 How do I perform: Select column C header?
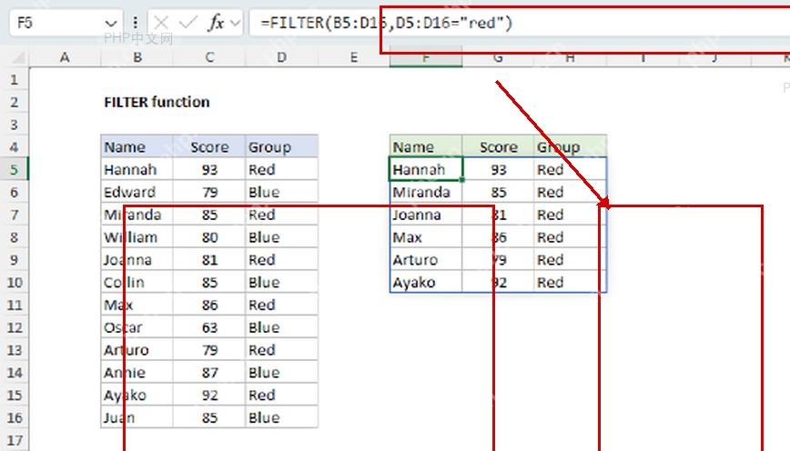coord(209,57)
